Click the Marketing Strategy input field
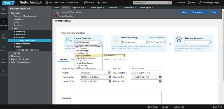The width and height of the screenshot is (224, 109). (x=134, y=42)
